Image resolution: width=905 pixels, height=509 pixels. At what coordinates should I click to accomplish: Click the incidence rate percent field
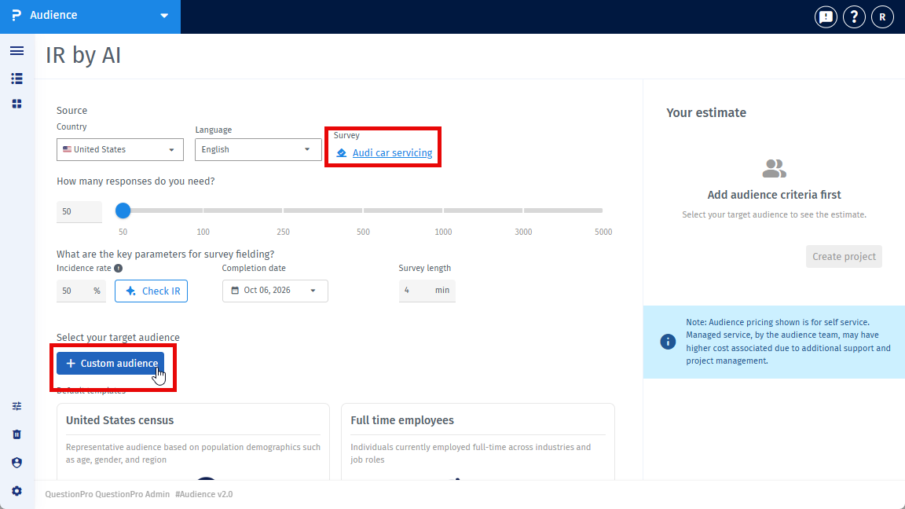coord(82,291)
